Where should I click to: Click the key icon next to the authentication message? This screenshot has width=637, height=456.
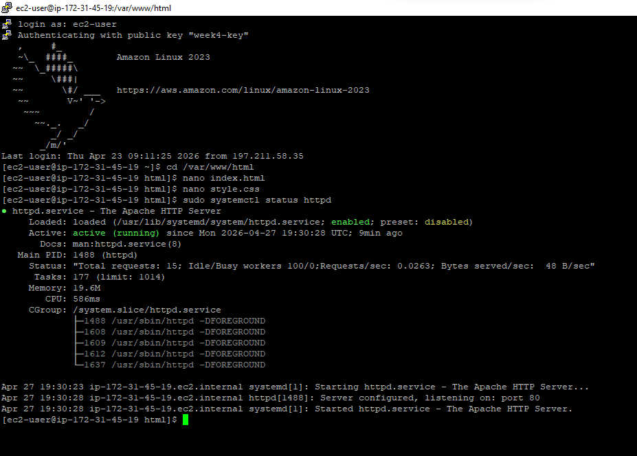5,34
